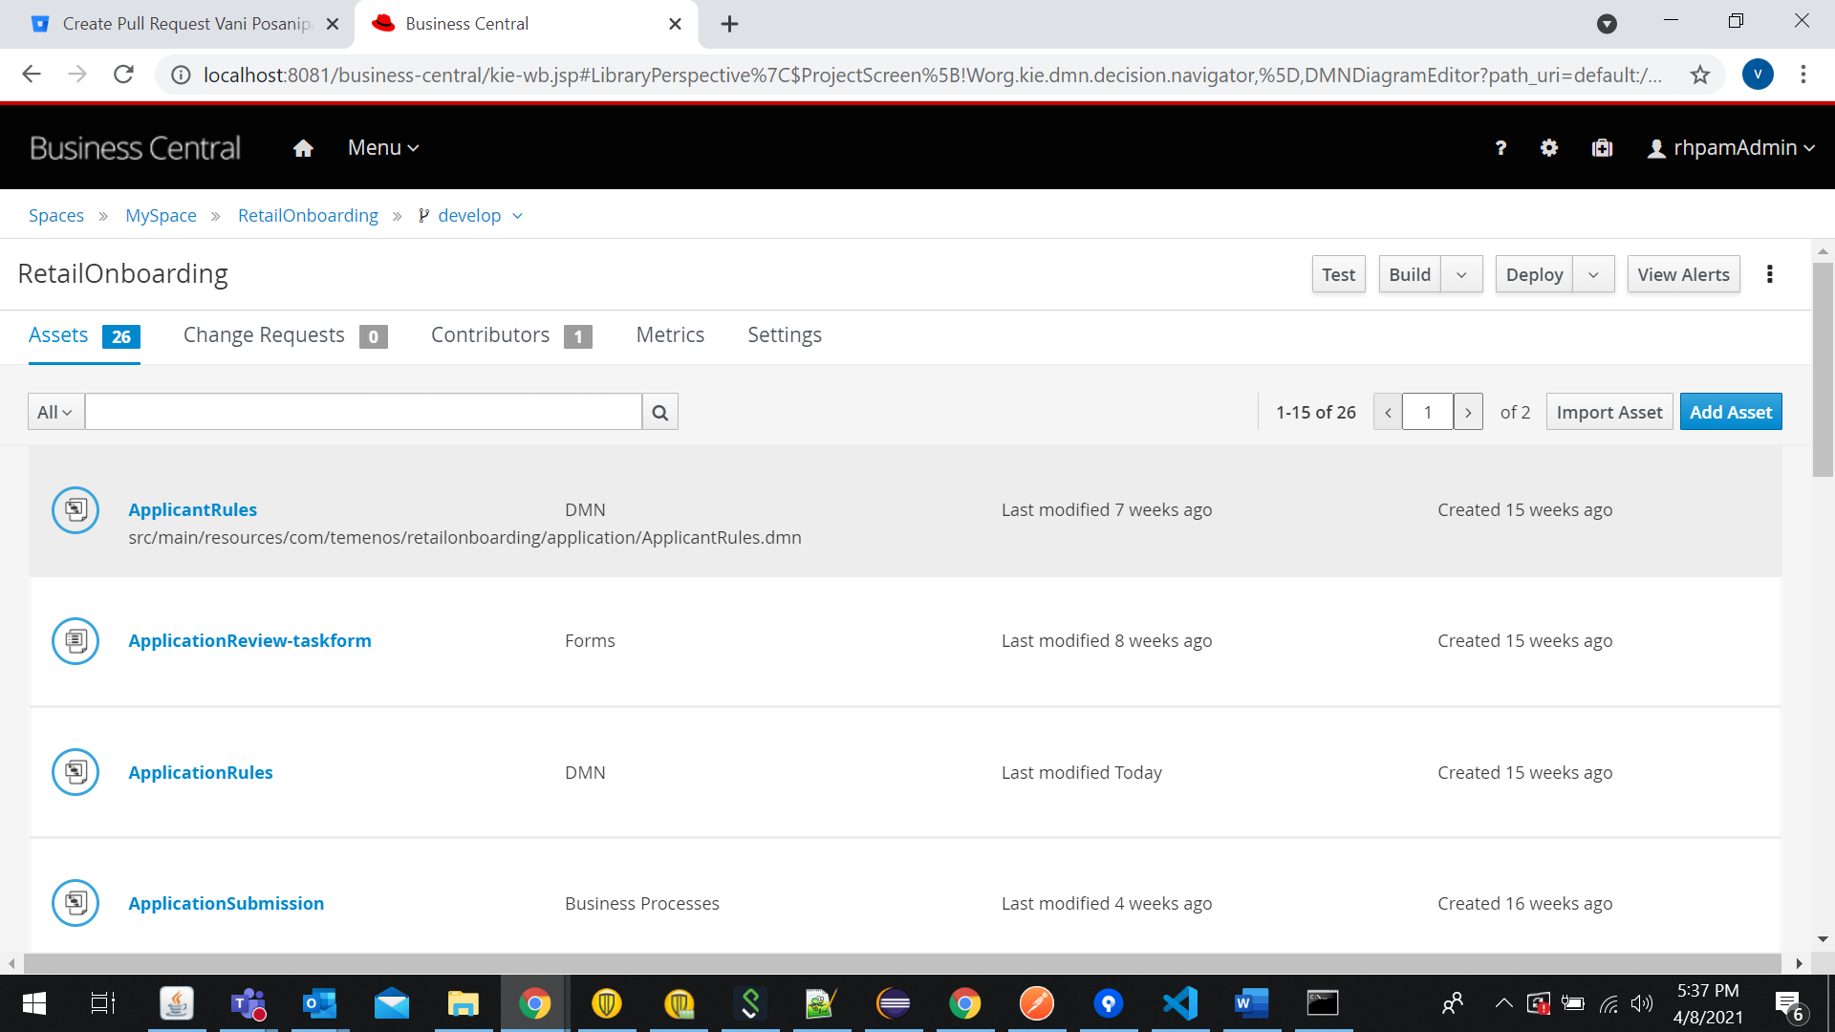Image resolution: width=1835 pixels, height=1032 pixels.
Task: Go to next assets page arrow
Action: point(1468,412)
